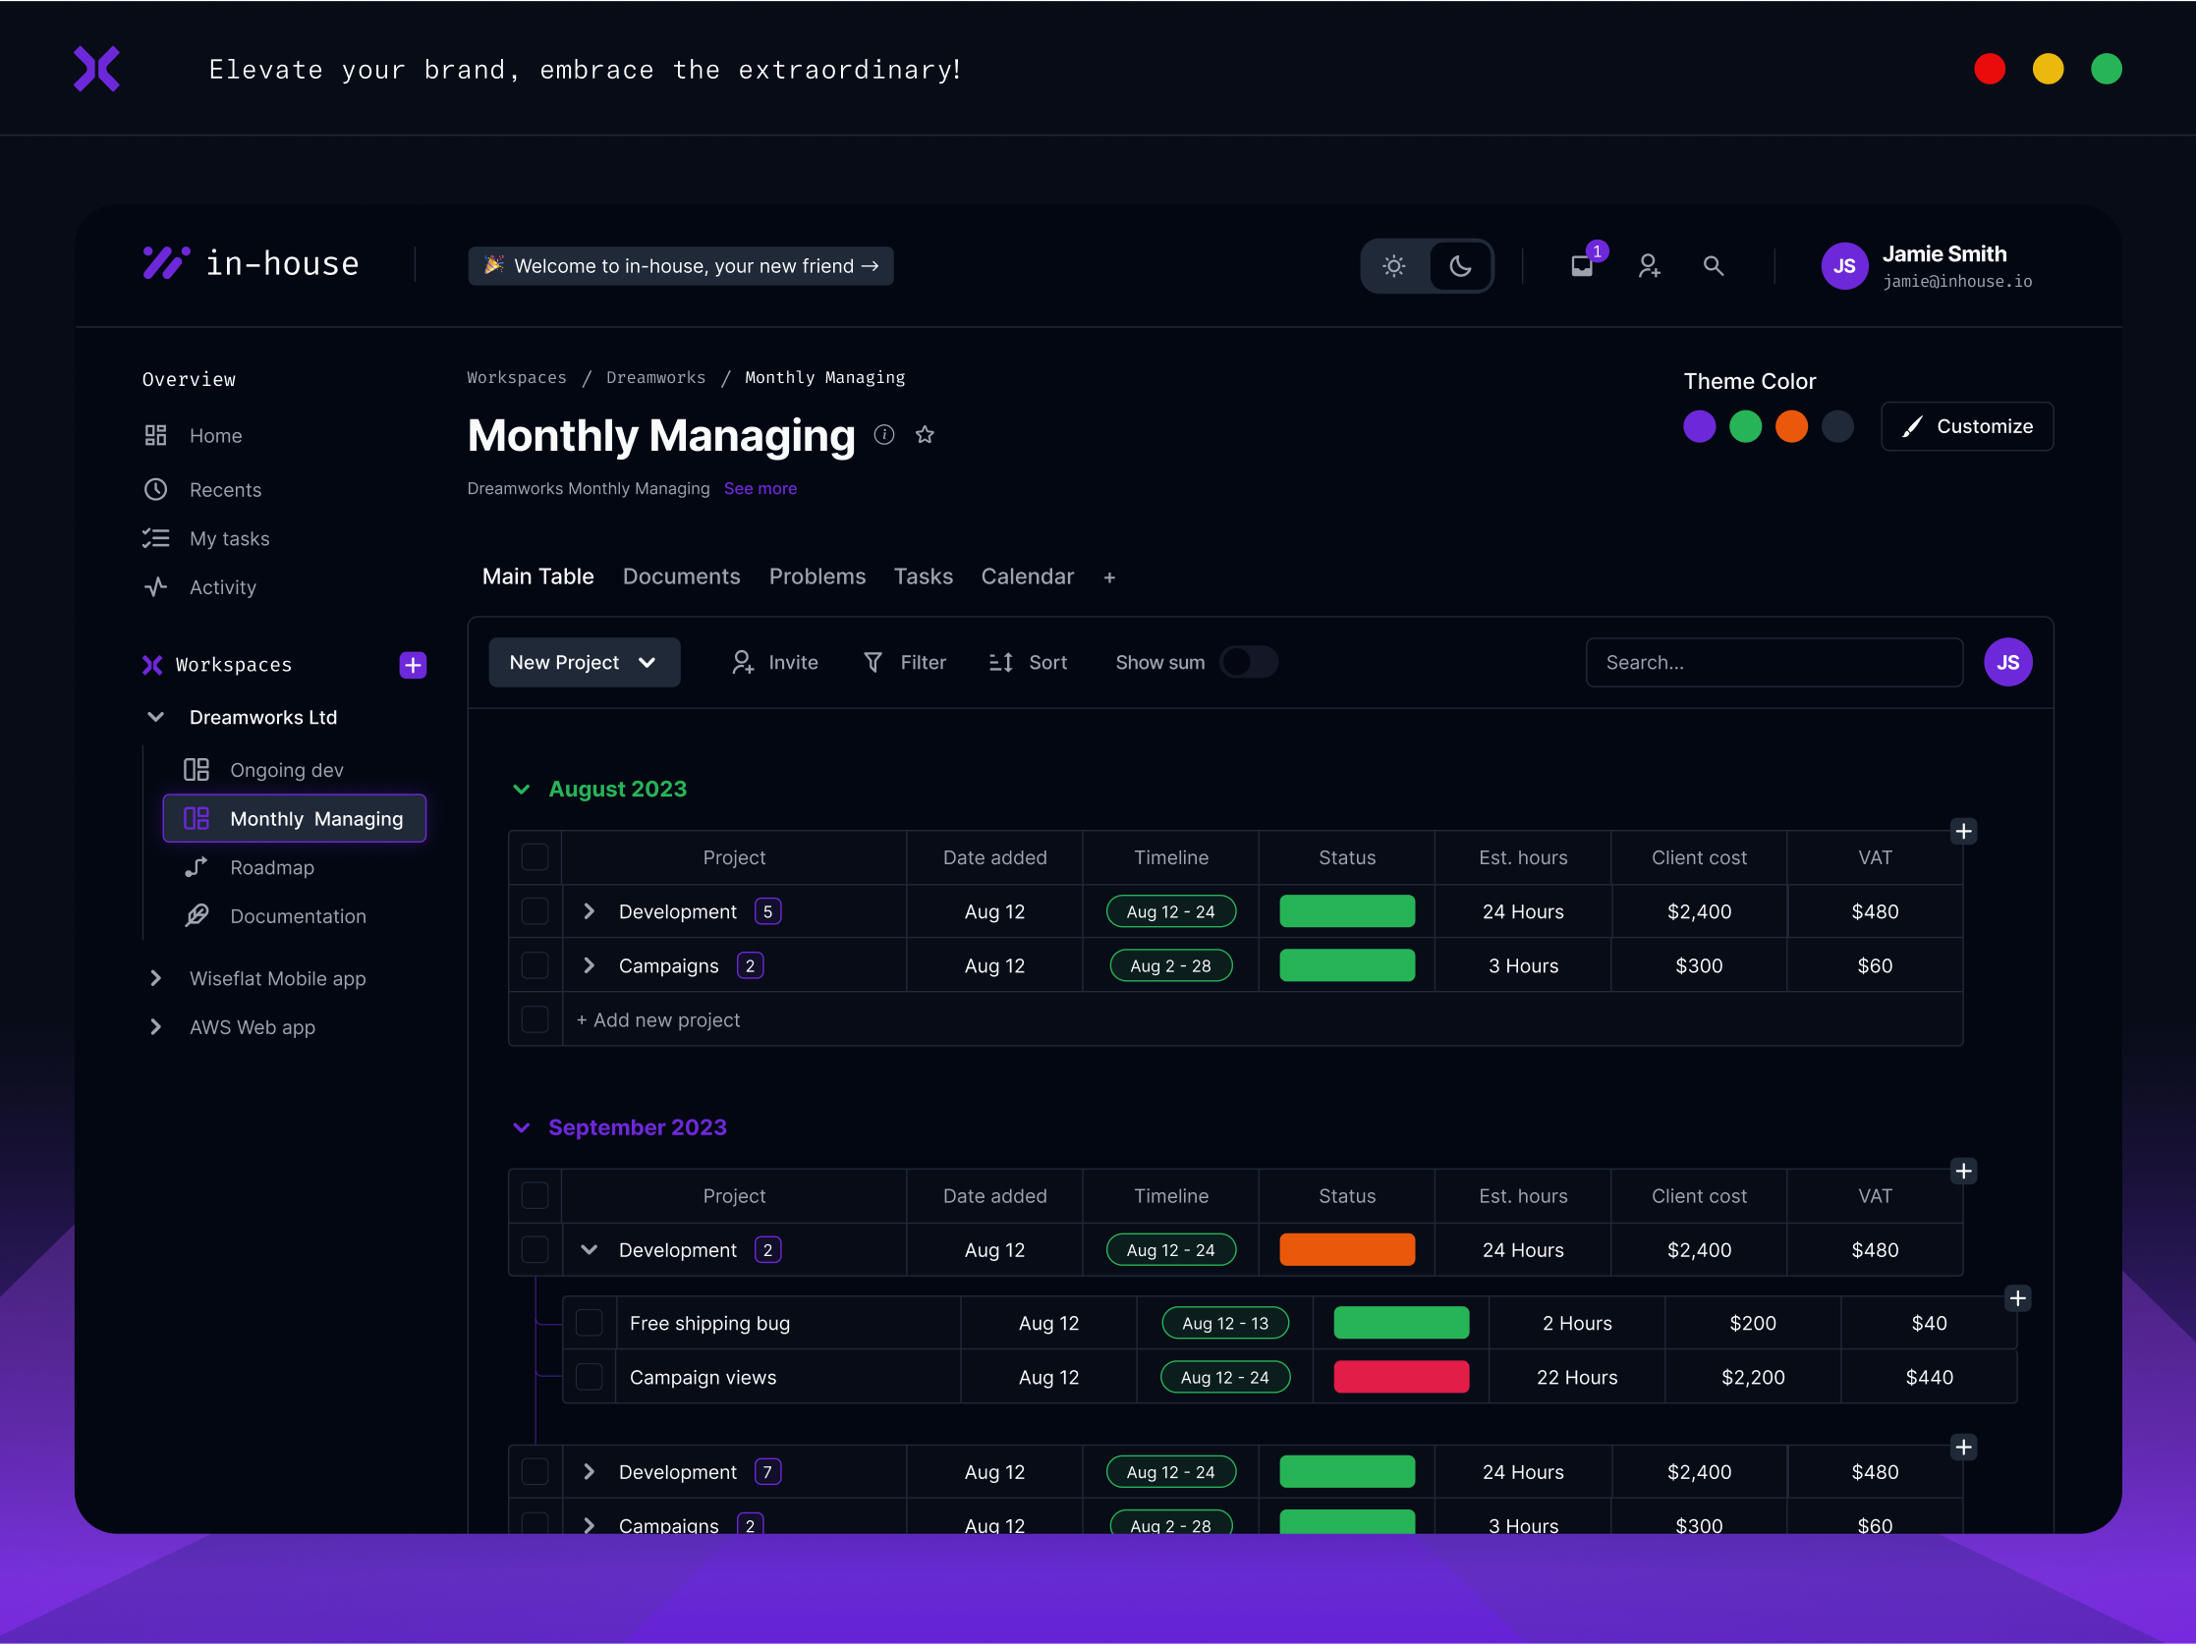Click the search icon in the top bar
Image resolution: width=2196 pixels, height=1644 pixels.
pos(1713,266)
